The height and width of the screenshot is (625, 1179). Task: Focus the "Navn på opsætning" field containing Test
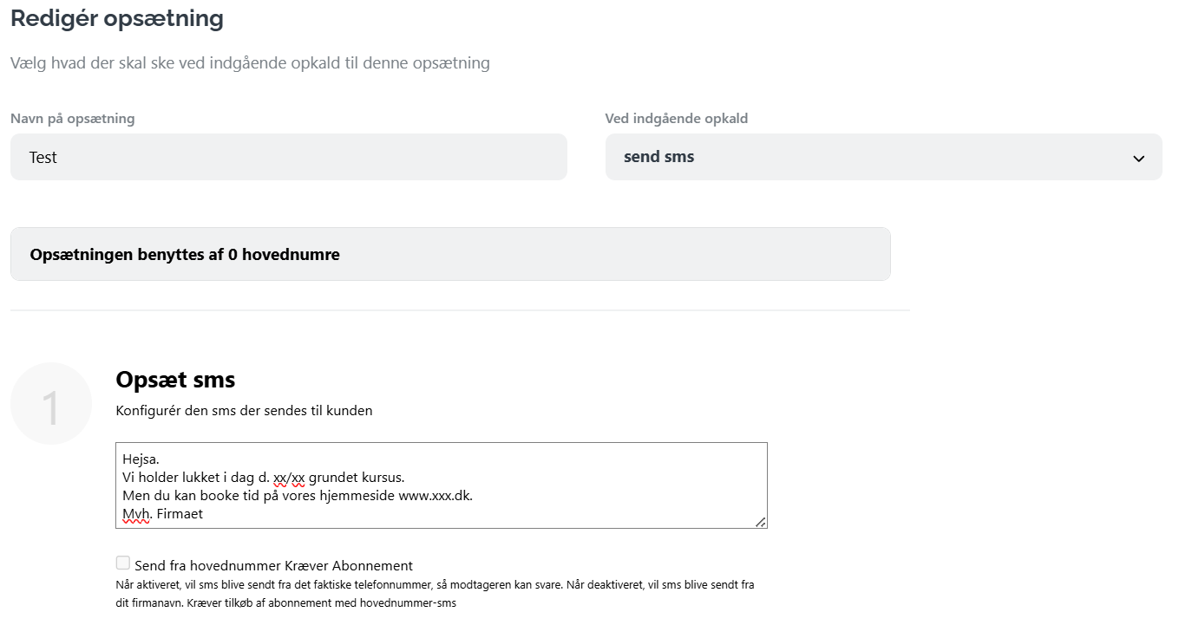coord(288,157)
